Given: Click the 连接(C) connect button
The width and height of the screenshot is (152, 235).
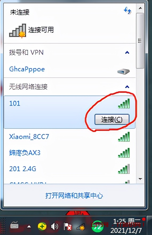Looking at the screenshot, I should 112,119.
